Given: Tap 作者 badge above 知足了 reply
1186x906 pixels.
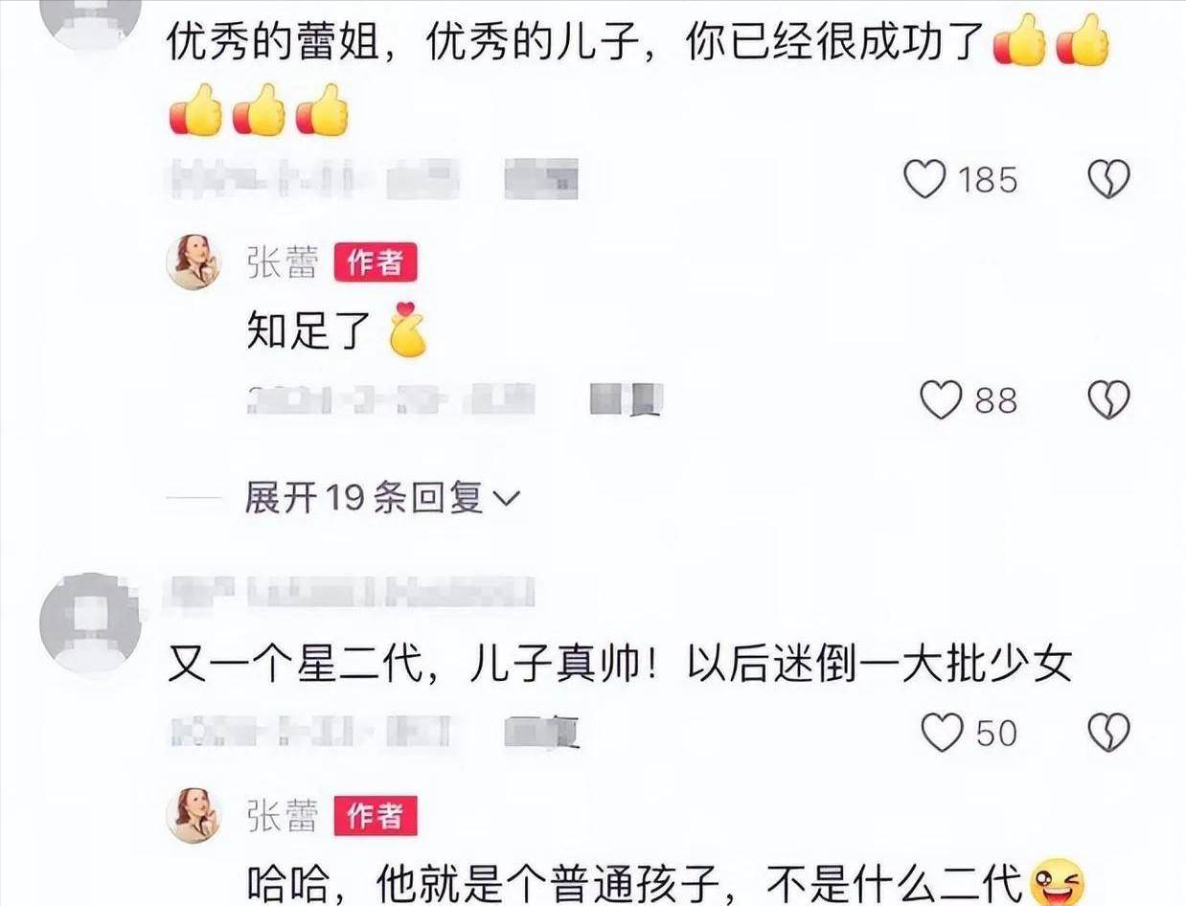Looking at the screenshot, I should [x=376, y=262].
